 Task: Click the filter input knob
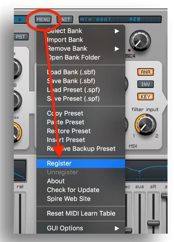(x=145, y=125)
